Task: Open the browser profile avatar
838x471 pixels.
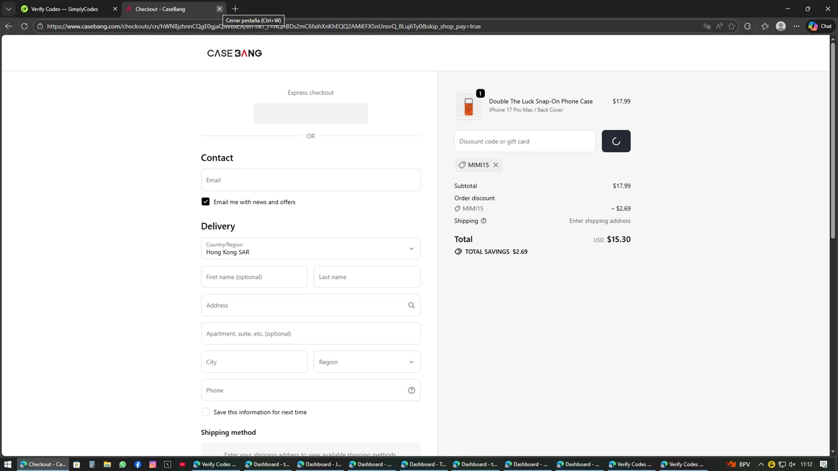Action: tap(781, 26)
